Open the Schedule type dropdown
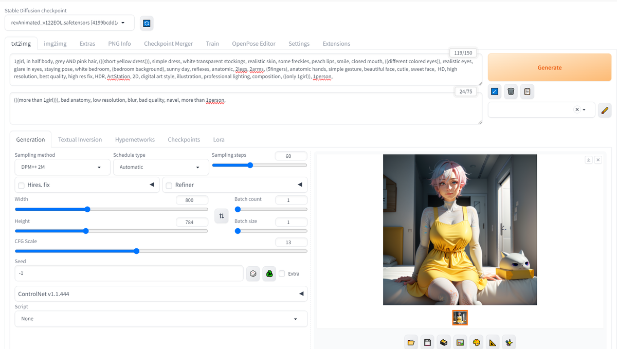The width and height of the screenshot is (617, 349). [x=161, y=167]
